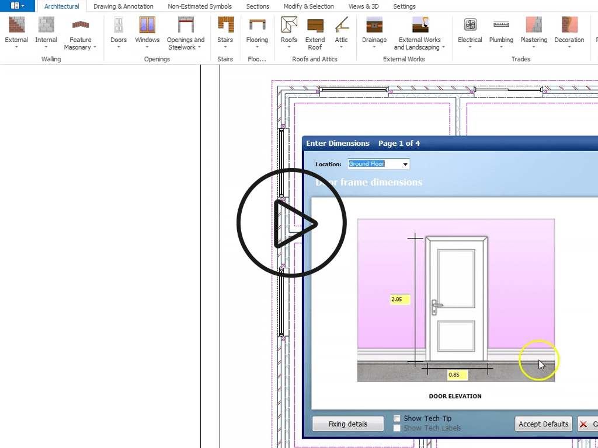598x448 pixels.
Task: Expand the Flooring dropdown arrow
Action: 257,47
